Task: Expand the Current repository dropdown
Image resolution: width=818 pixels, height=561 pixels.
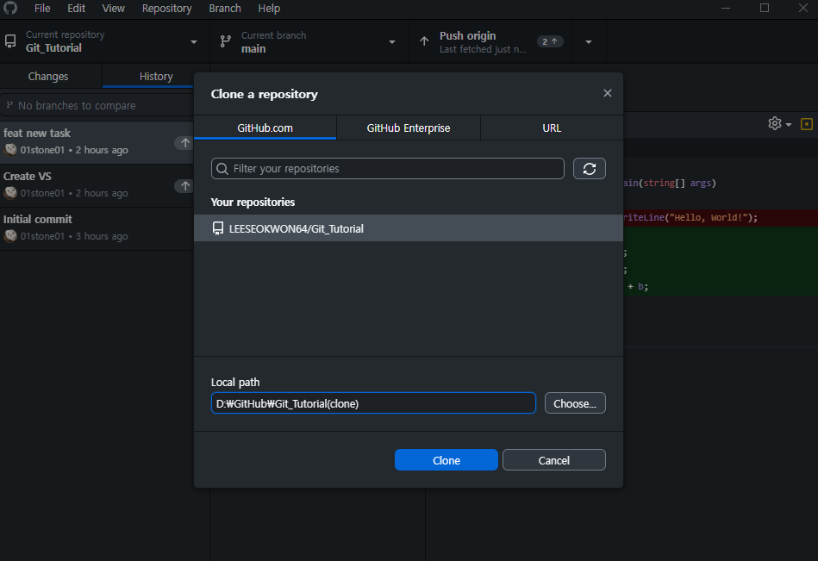Action: [x=194, y=41]
